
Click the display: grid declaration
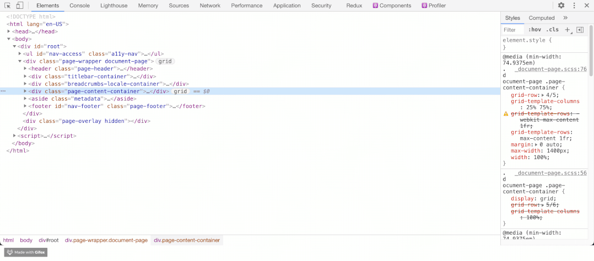click(x=533, y=198)
